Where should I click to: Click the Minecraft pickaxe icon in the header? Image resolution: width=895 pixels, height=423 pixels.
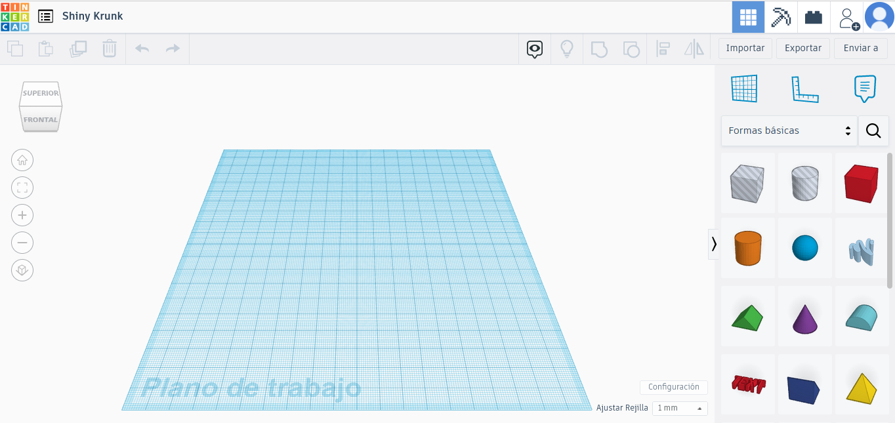click(781, 17)
